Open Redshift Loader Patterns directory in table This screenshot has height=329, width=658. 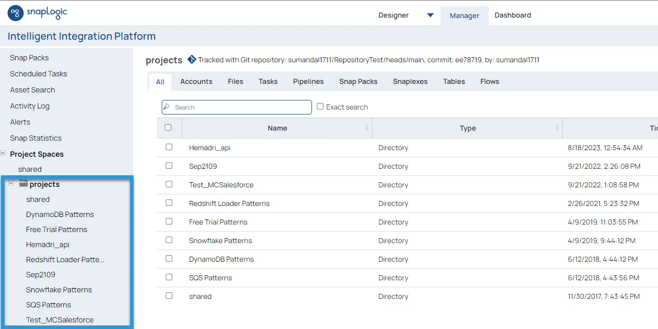[229, 203]
